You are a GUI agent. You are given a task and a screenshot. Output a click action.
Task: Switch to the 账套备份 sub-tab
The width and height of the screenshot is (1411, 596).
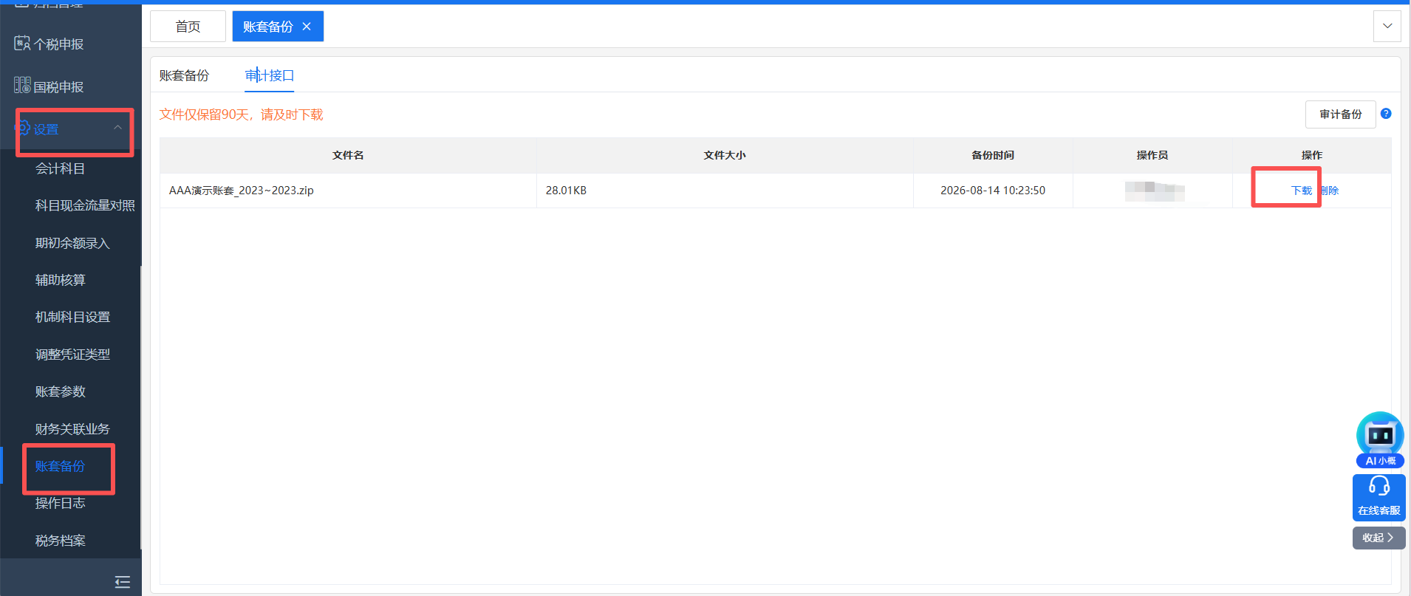click(x=184, y=75)
